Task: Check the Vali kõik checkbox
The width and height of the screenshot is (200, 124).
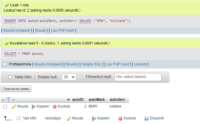Action: (x=19, y=118)
